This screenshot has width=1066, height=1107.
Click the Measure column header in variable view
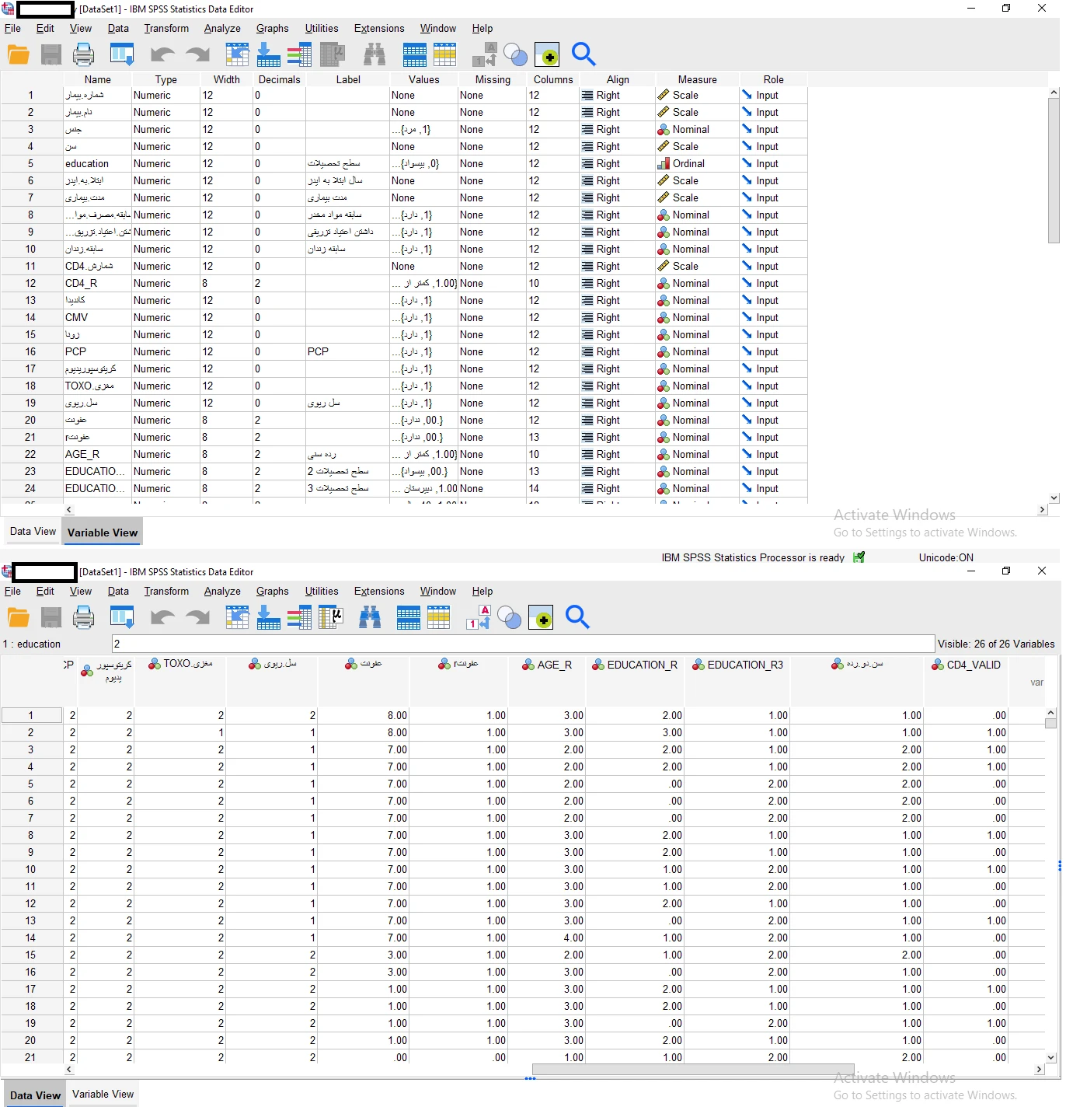pyautogui.click(x=697, y=80)
